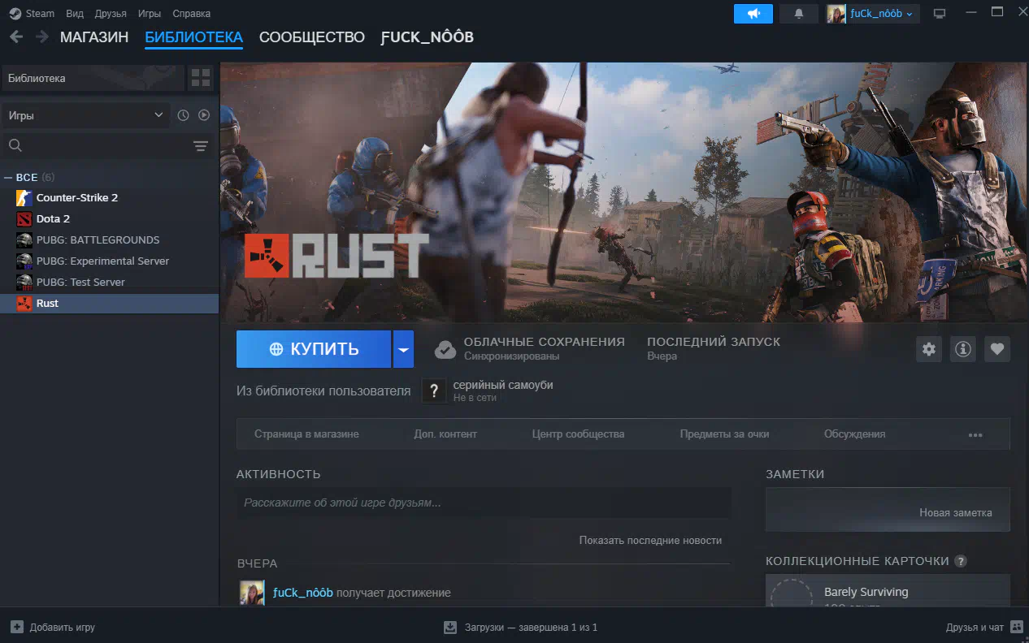Screen dimensions: 1029x643
Task: Open Добавить игру at the bottom
Action: pyautogui.click(x=63, y=628)
